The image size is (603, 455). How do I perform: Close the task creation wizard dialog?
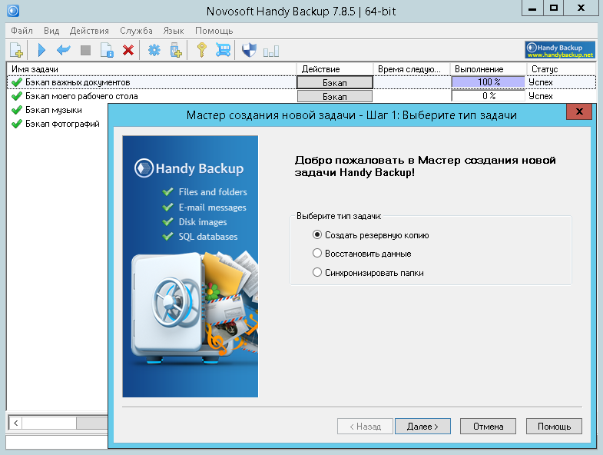579,111
